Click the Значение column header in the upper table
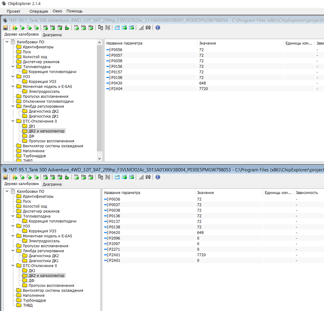324x311 pixels. (207, 43)
